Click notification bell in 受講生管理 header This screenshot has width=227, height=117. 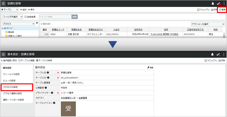pyautogui.click(x=213, y=4)
